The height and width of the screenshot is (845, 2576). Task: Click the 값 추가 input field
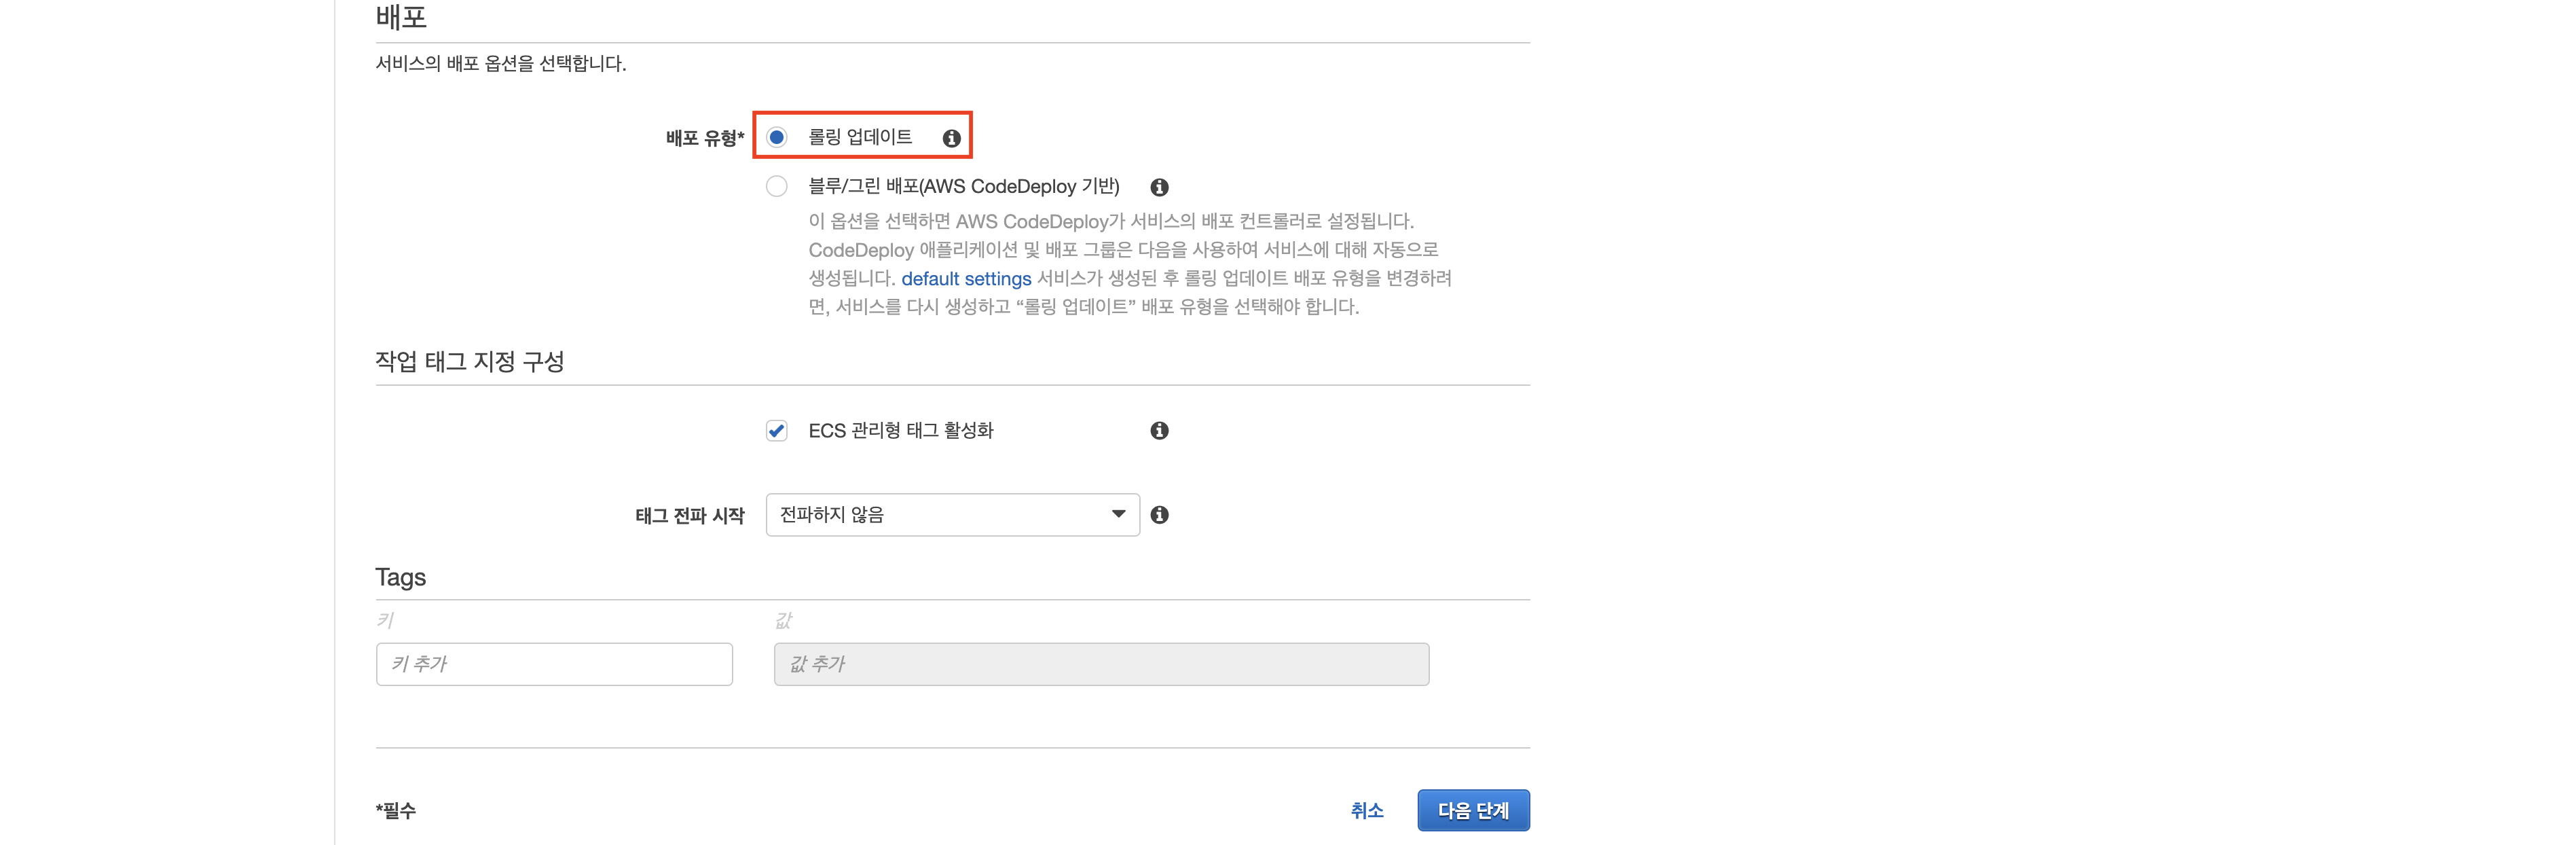(x=1100, y=664)
